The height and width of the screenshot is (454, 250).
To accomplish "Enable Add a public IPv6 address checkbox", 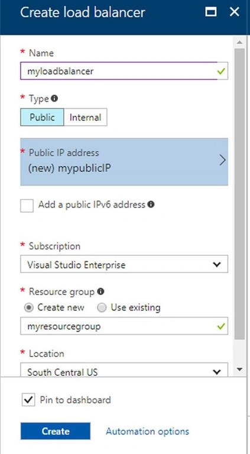I will coord(27,206).
